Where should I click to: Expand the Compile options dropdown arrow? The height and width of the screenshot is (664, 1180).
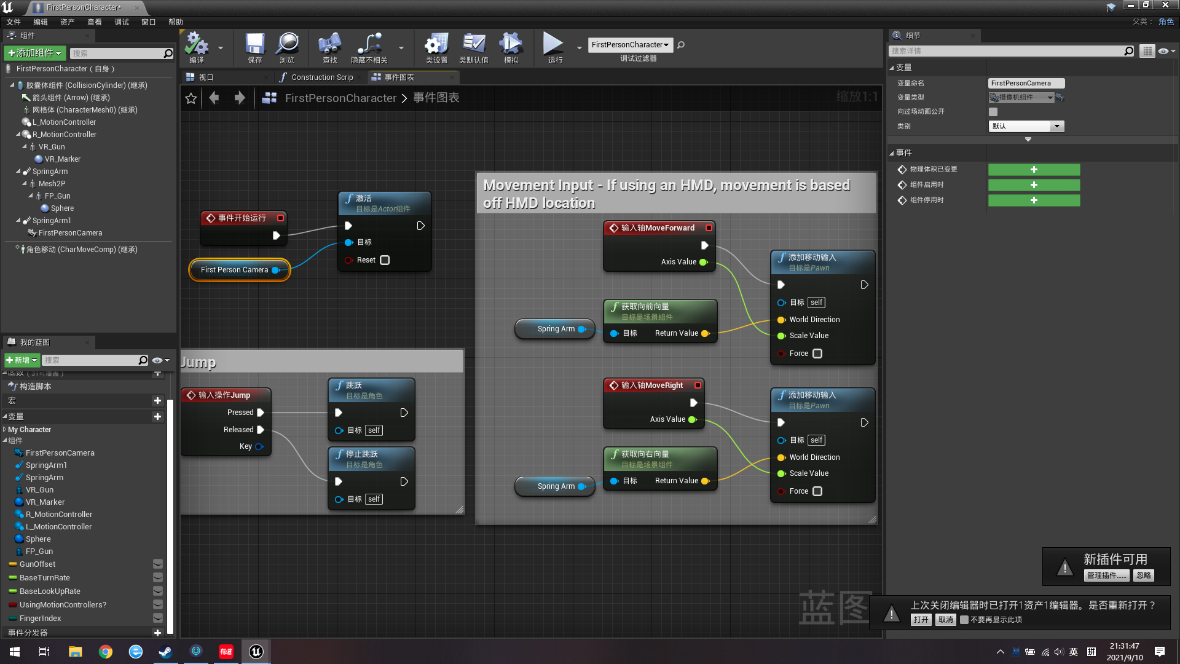click(x=221, y=47)
